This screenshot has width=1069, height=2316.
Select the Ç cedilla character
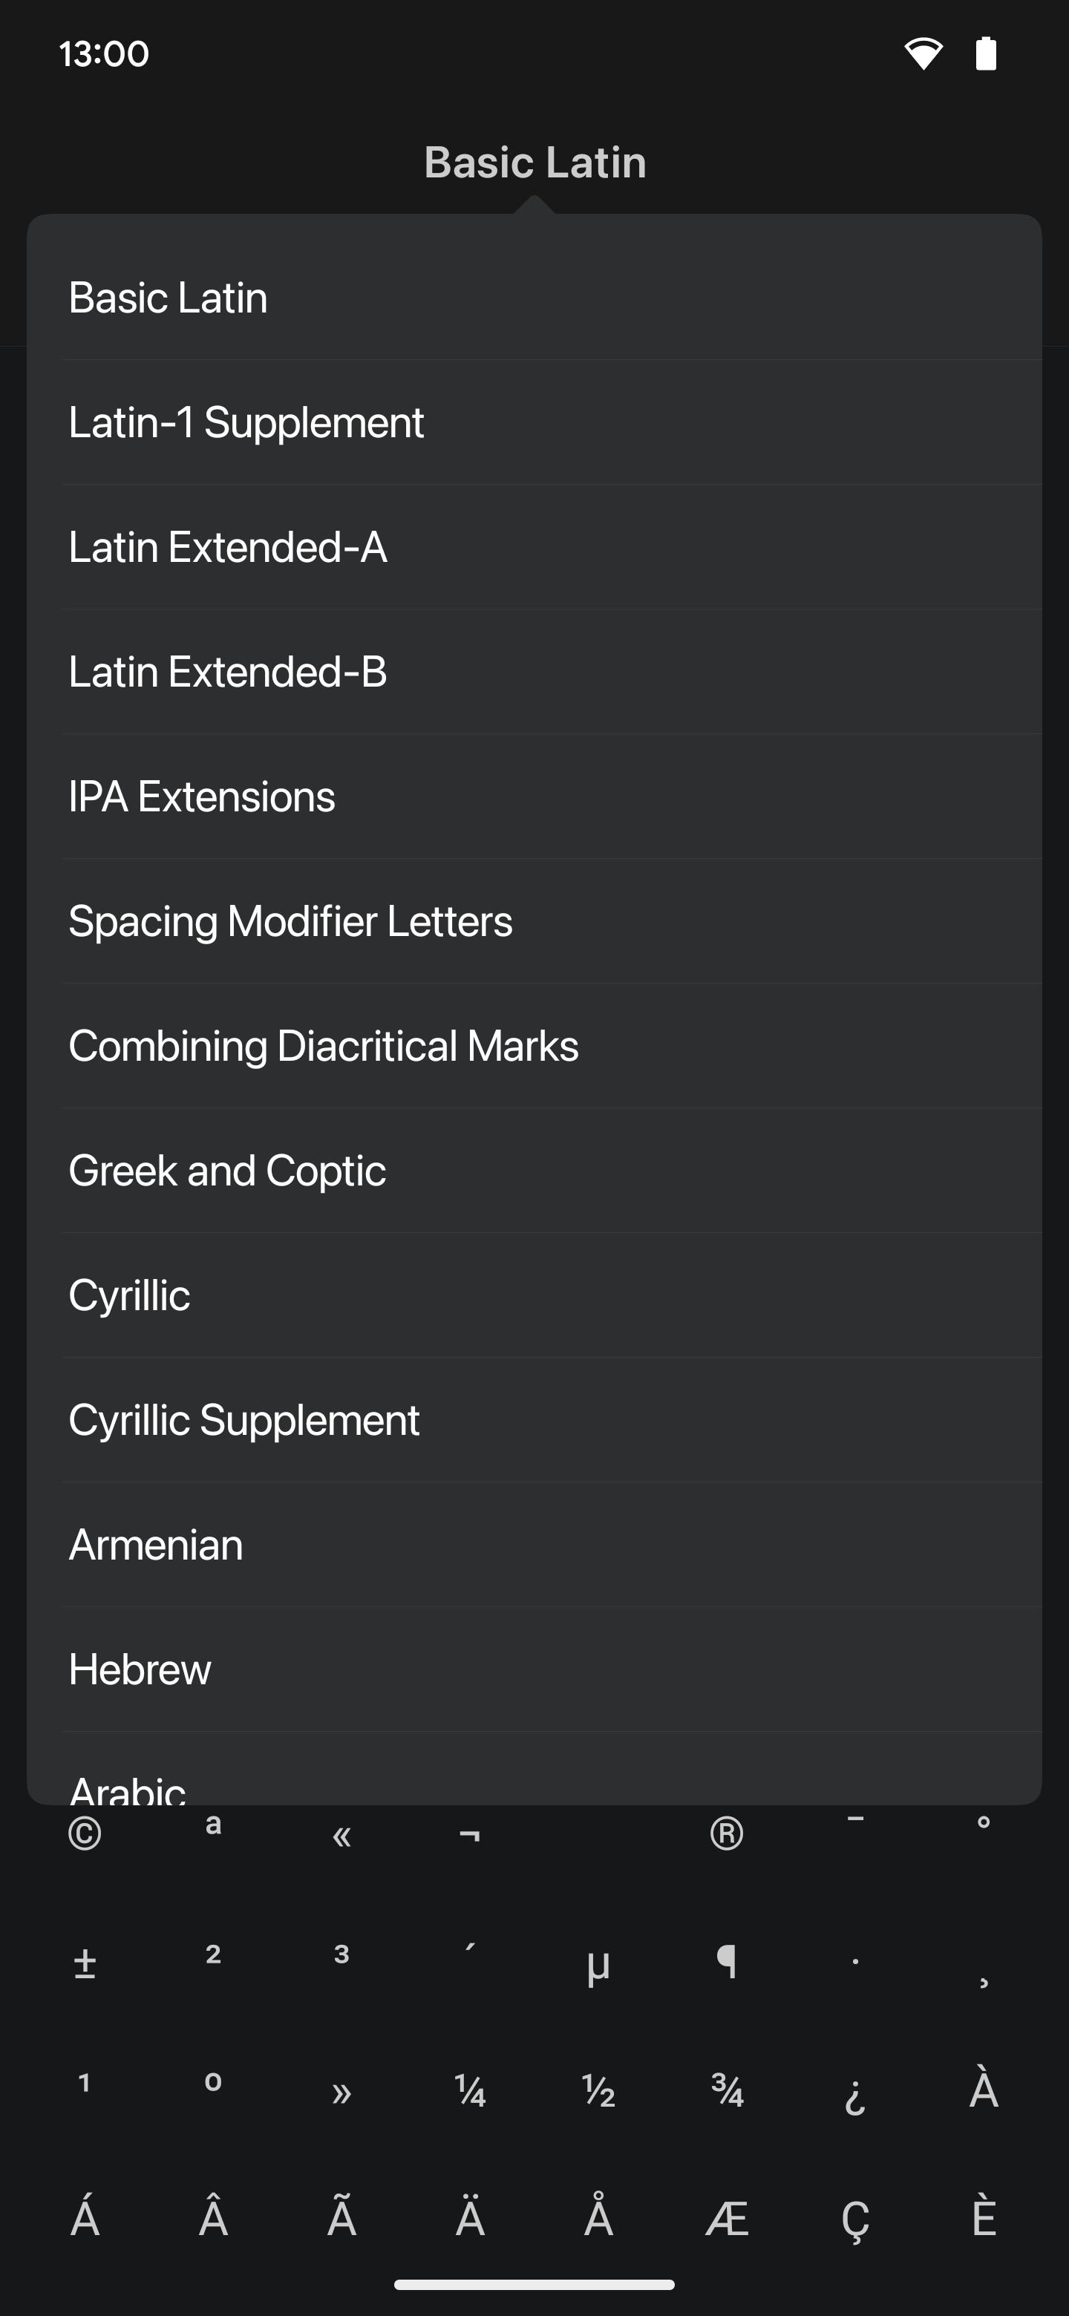pos(855,2222)
